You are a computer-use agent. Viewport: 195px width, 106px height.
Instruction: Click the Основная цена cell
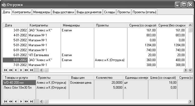pyautogui.click(x=82, y=83)
